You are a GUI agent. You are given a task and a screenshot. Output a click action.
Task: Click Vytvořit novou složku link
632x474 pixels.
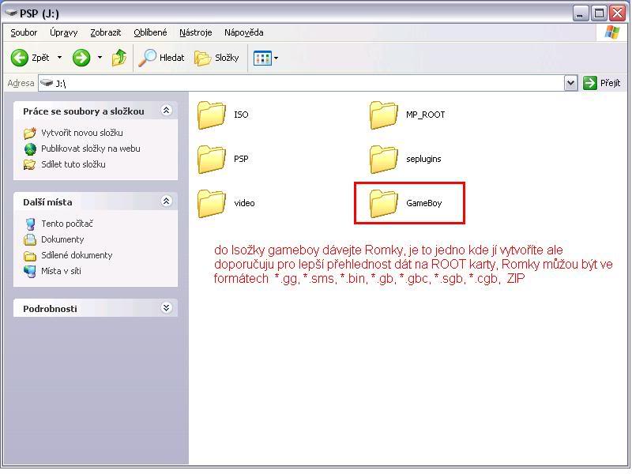pos(81,133)
